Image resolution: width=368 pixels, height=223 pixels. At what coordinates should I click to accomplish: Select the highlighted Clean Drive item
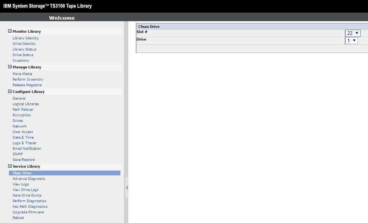tap(65, 173)
